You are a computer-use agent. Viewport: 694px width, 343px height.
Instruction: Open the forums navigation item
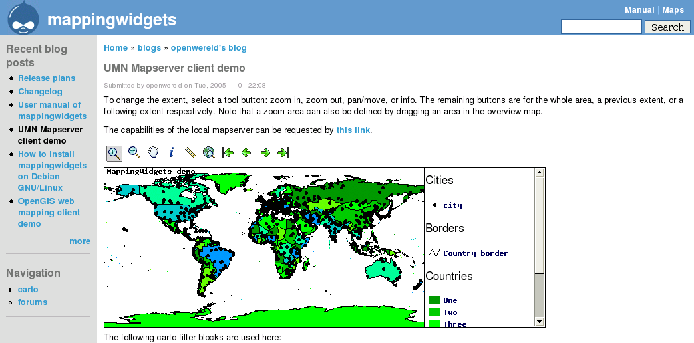click(33, 302)
